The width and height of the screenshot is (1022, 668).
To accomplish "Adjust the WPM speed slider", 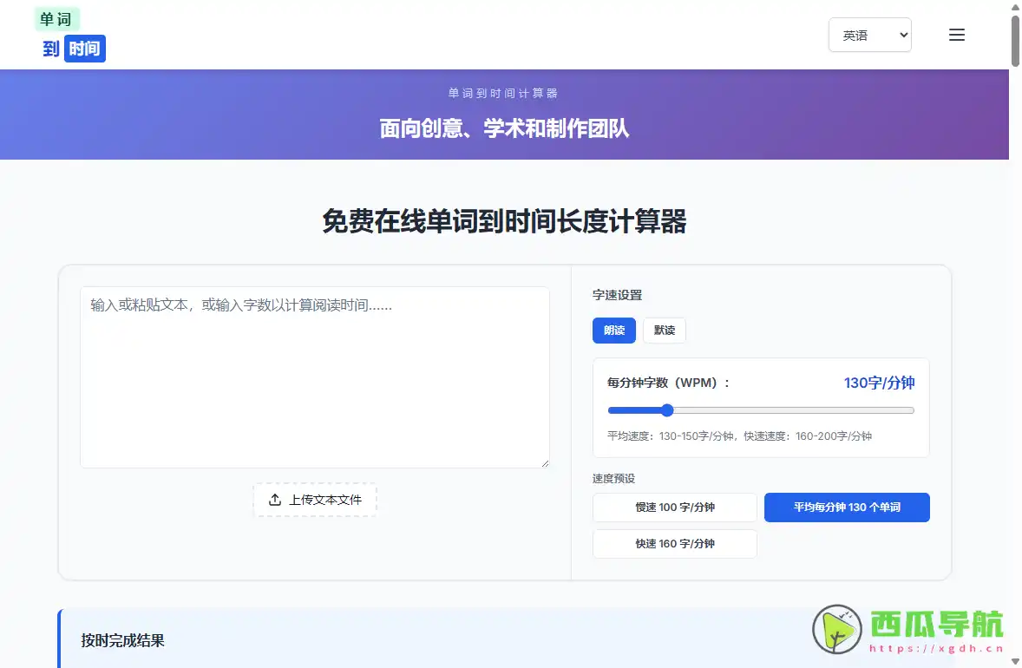I will (761, 410).
